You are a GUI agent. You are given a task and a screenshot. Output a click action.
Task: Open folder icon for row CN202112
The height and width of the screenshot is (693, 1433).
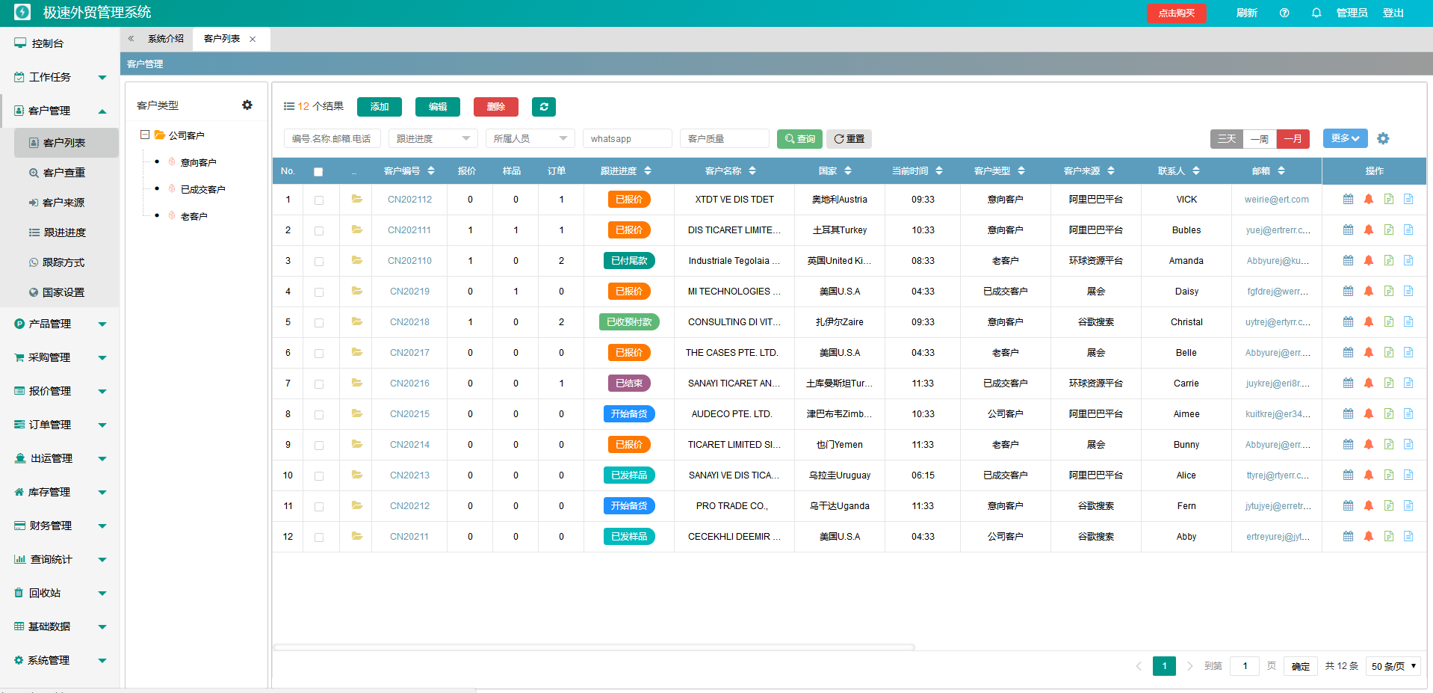(357, 199)
